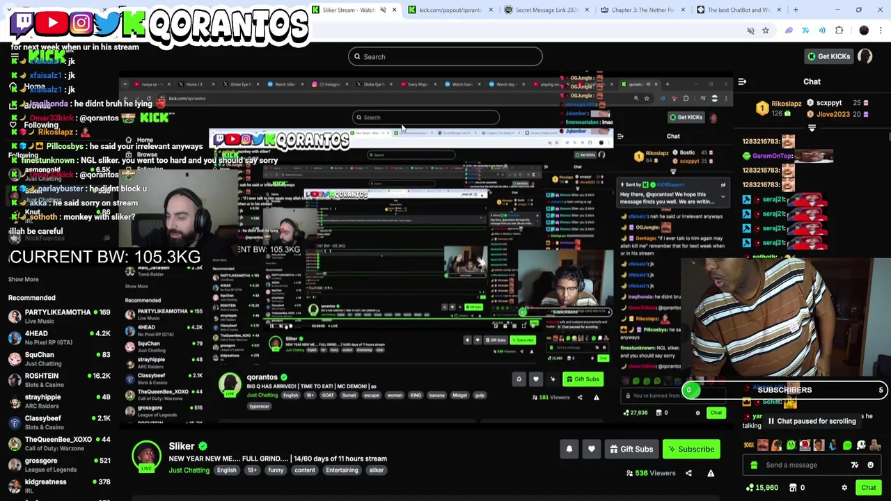Click the main Gift Subs button
Screen dimensions: 891x501
[631, 450]
